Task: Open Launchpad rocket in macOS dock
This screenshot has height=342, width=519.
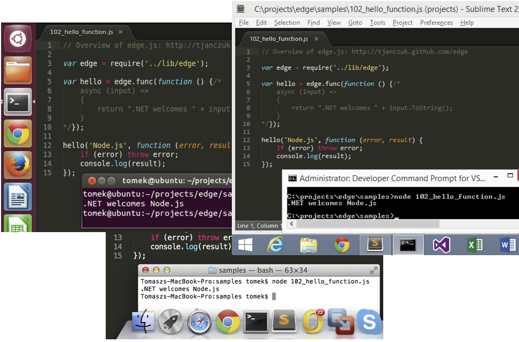Action: tap(171, 321)
